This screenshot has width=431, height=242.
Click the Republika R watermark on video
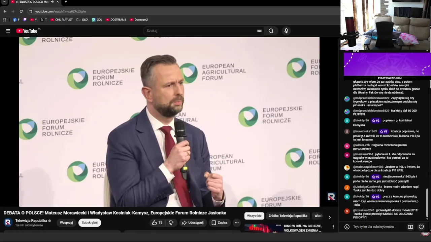pos(331,197)
